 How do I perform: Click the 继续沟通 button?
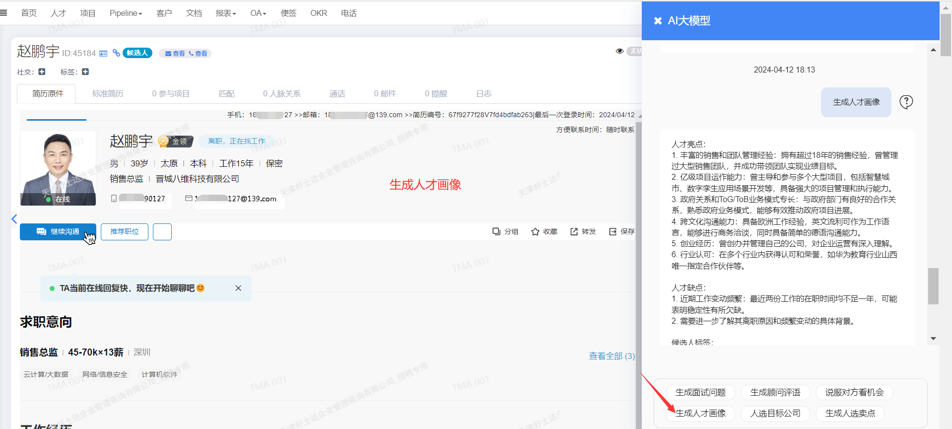pyautogui.click(x=58, y=232)
